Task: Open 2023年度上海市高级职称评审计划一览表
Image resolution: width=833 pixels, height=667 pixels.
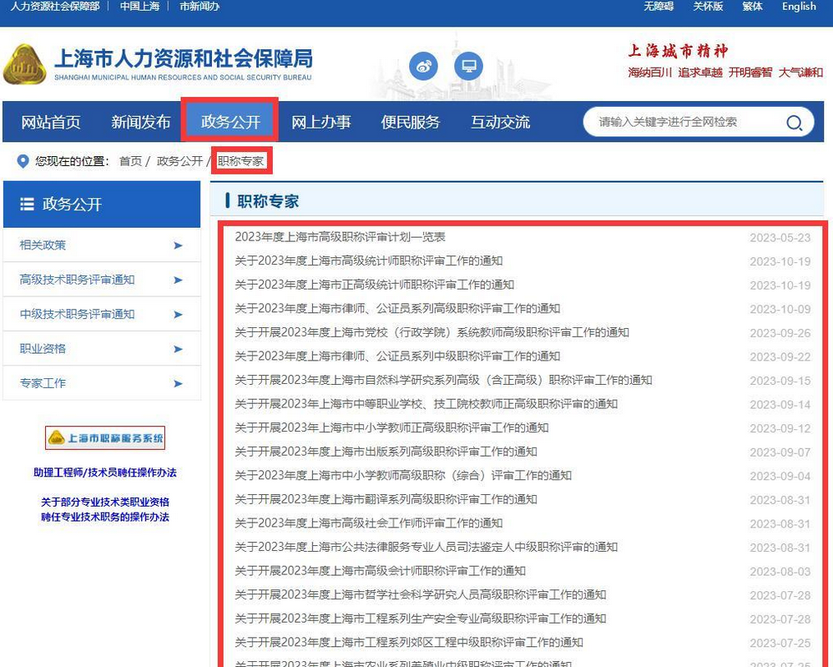Action: coord(340,237)
